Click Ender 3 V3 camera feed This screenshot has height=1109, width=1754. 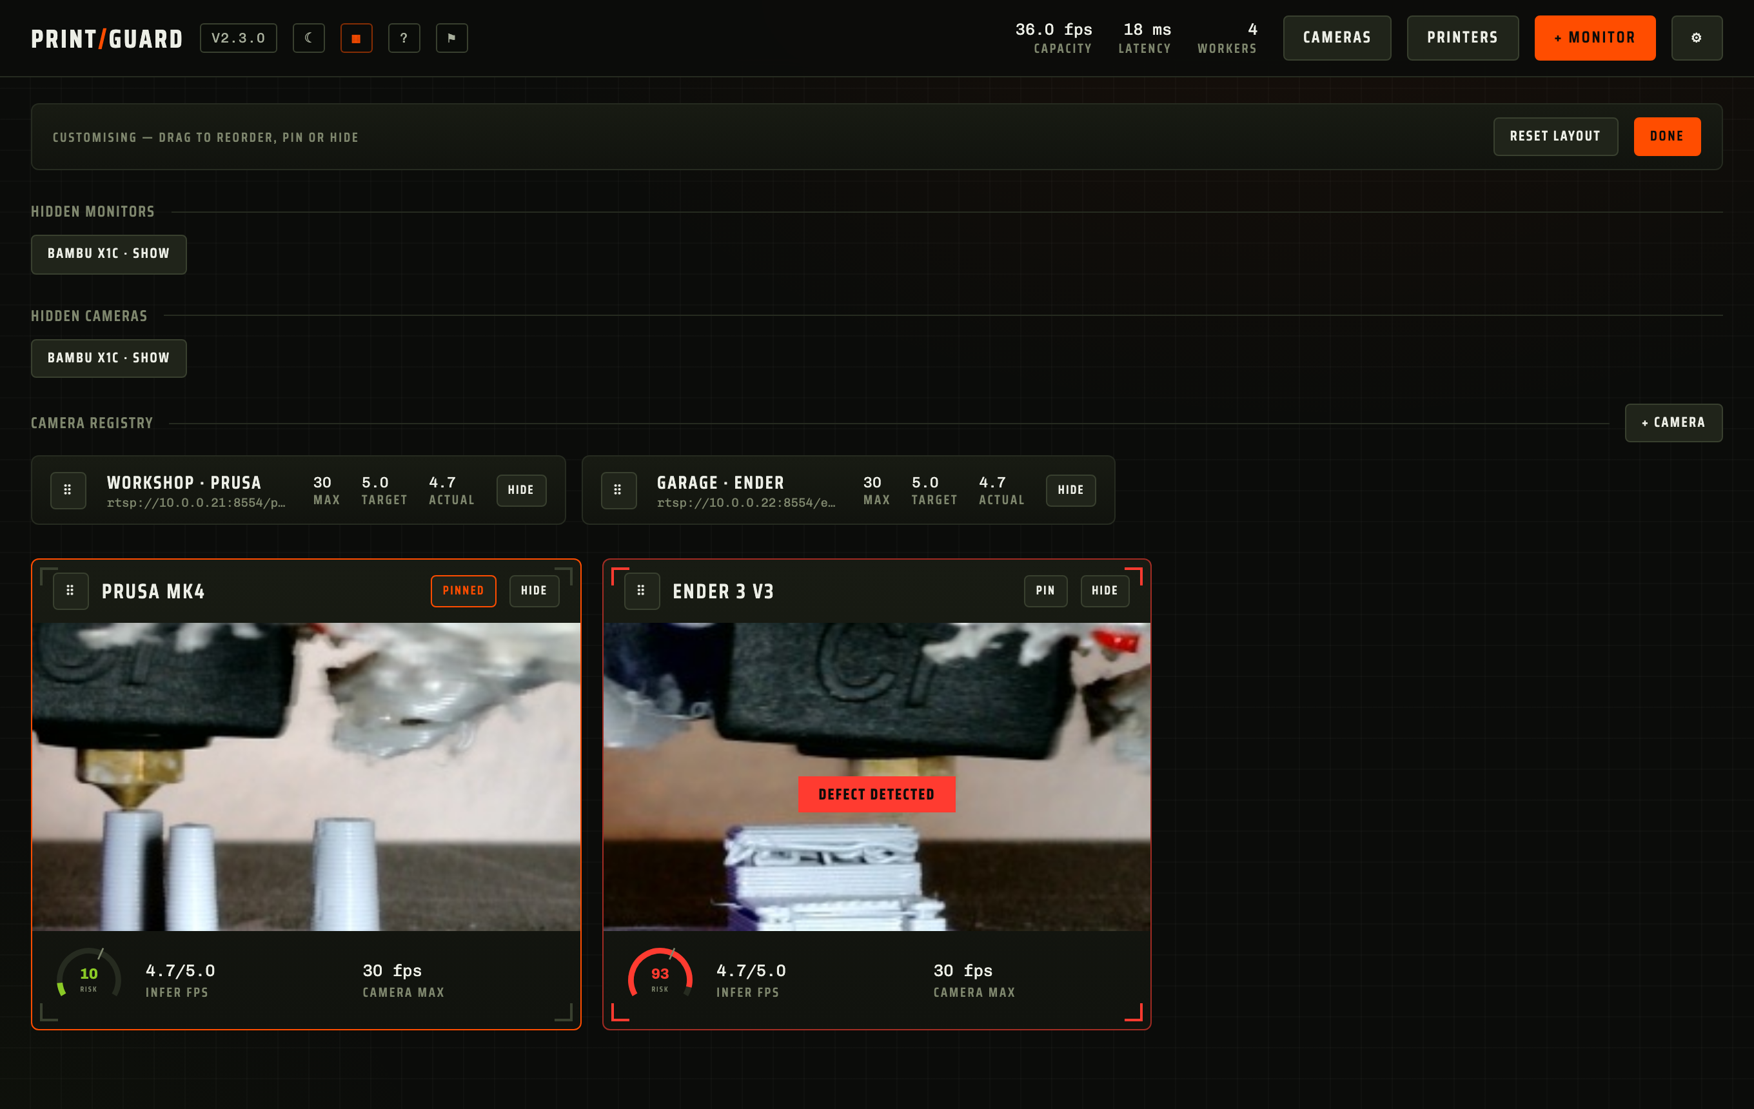tap(877, 776)
